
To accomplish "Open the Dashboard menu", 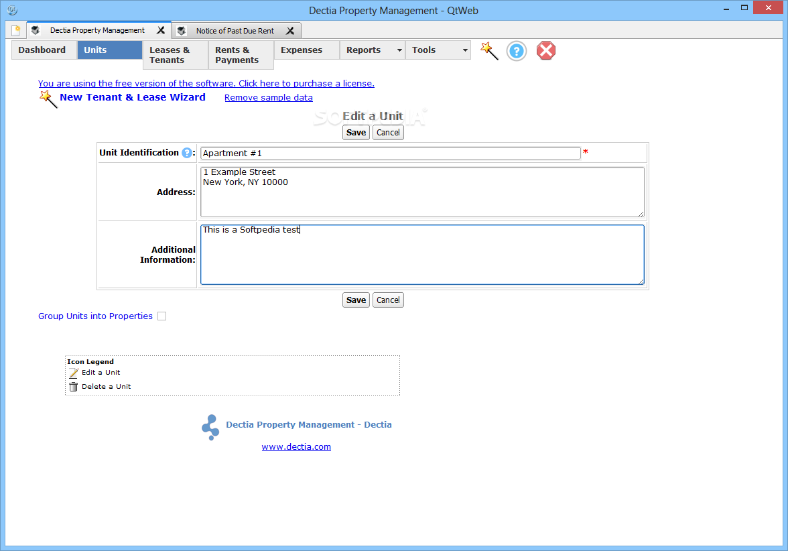I will coord(44,50).
